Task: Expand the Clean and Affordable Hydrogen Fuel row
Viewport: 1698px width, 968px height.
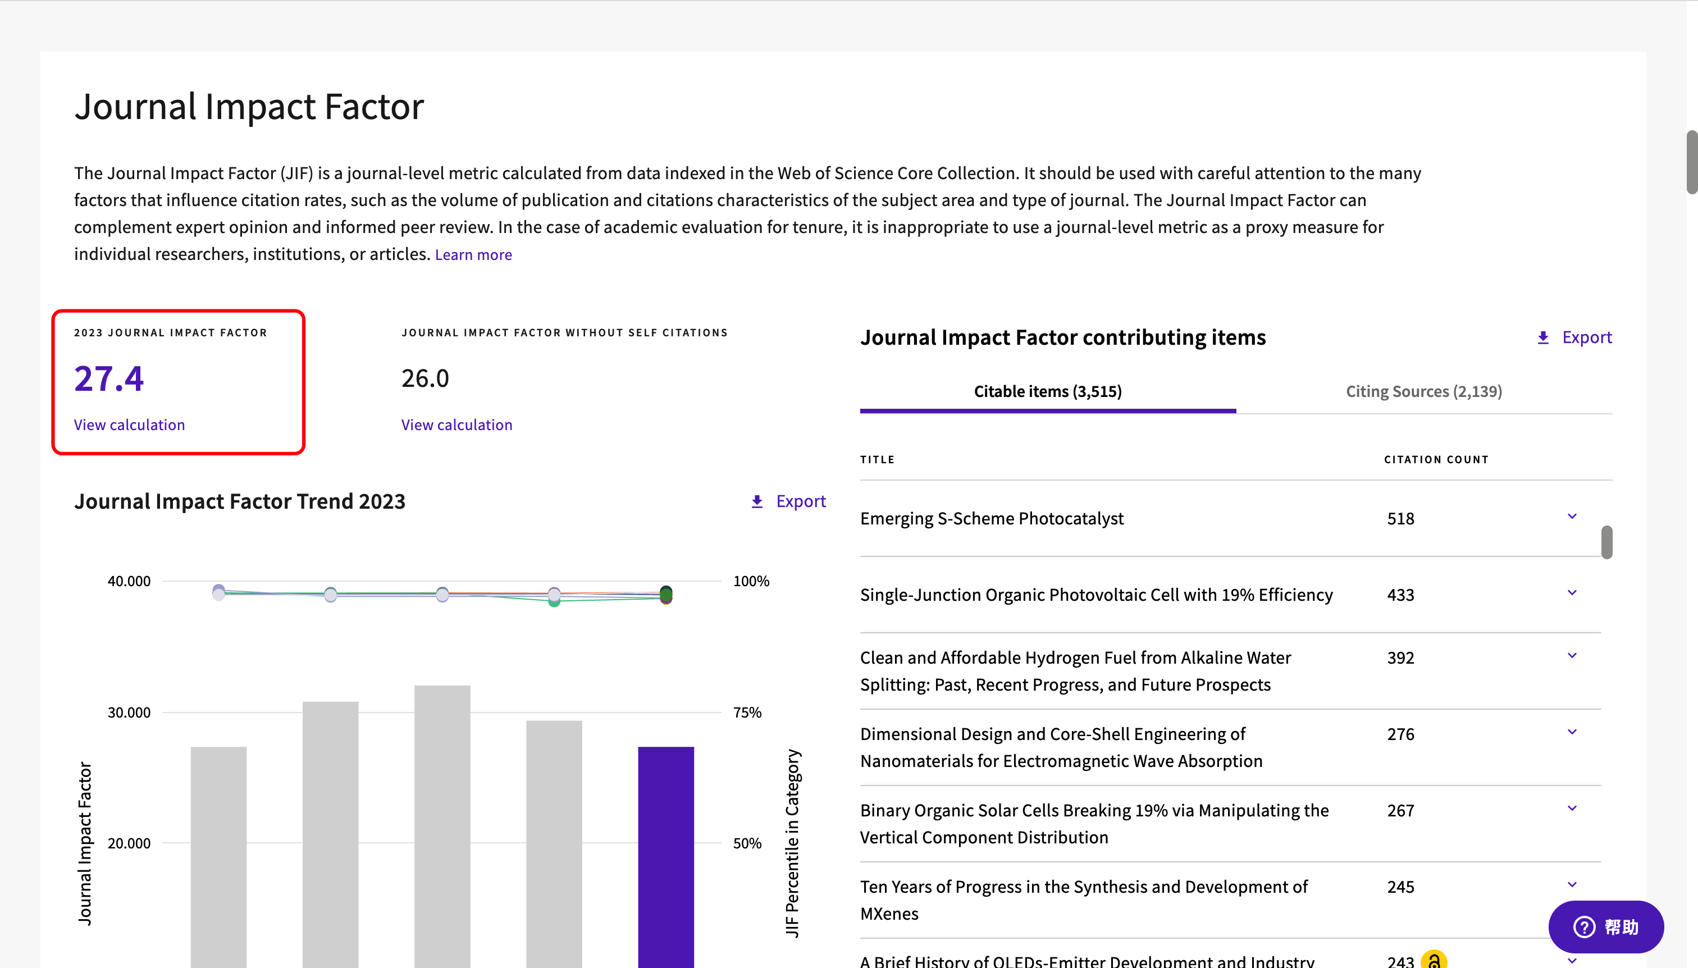Action: coord(1572,656)
